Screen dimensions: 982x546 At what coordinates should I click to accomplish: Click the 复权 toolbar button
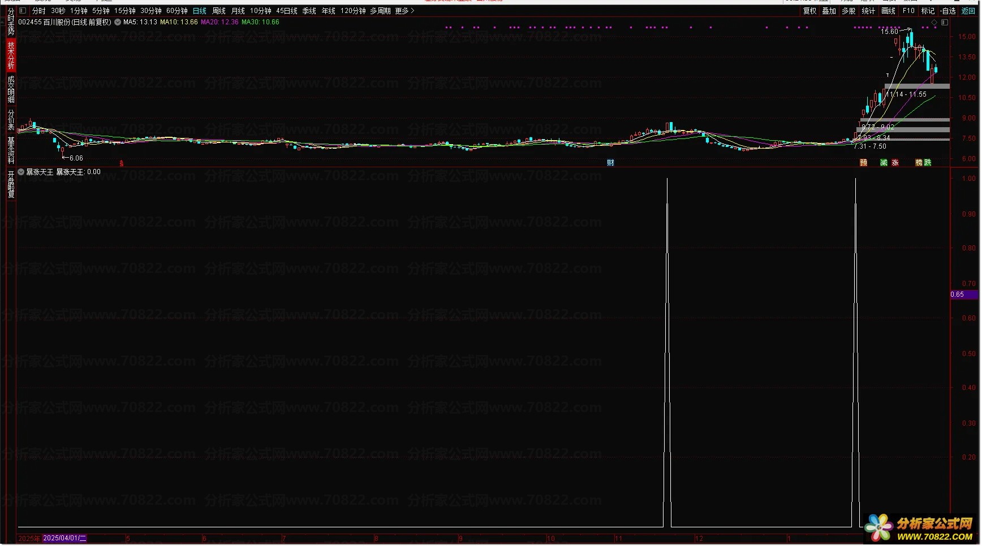(x=810, y=11)
